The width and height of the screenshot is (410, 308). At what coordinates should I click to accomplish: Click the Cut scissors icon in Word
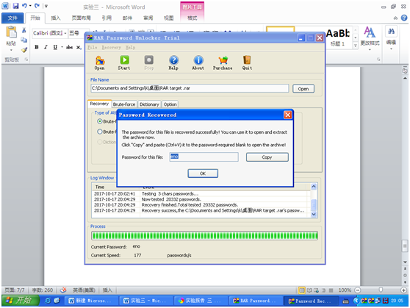24,30
